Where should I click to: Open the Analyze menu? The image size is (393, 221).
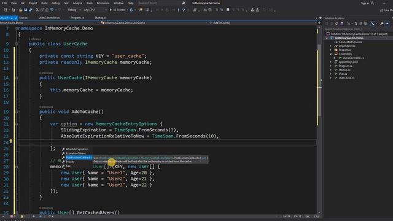[x=77, y=3]
